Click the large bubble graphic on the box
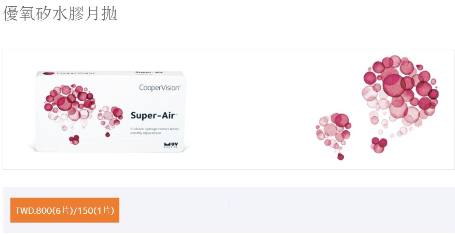Viewport: 455px width, 234px height. click(70, 101)
